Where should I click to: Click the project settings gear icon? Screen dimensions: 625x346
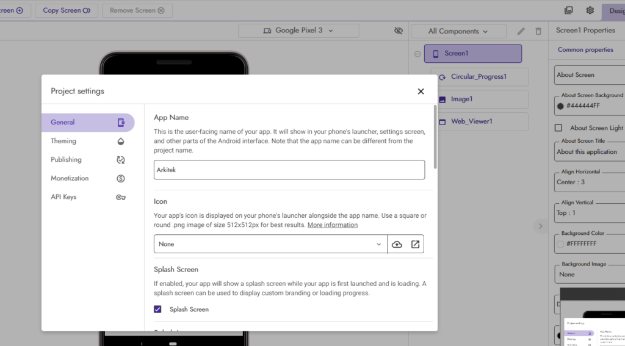pos(590,10)
